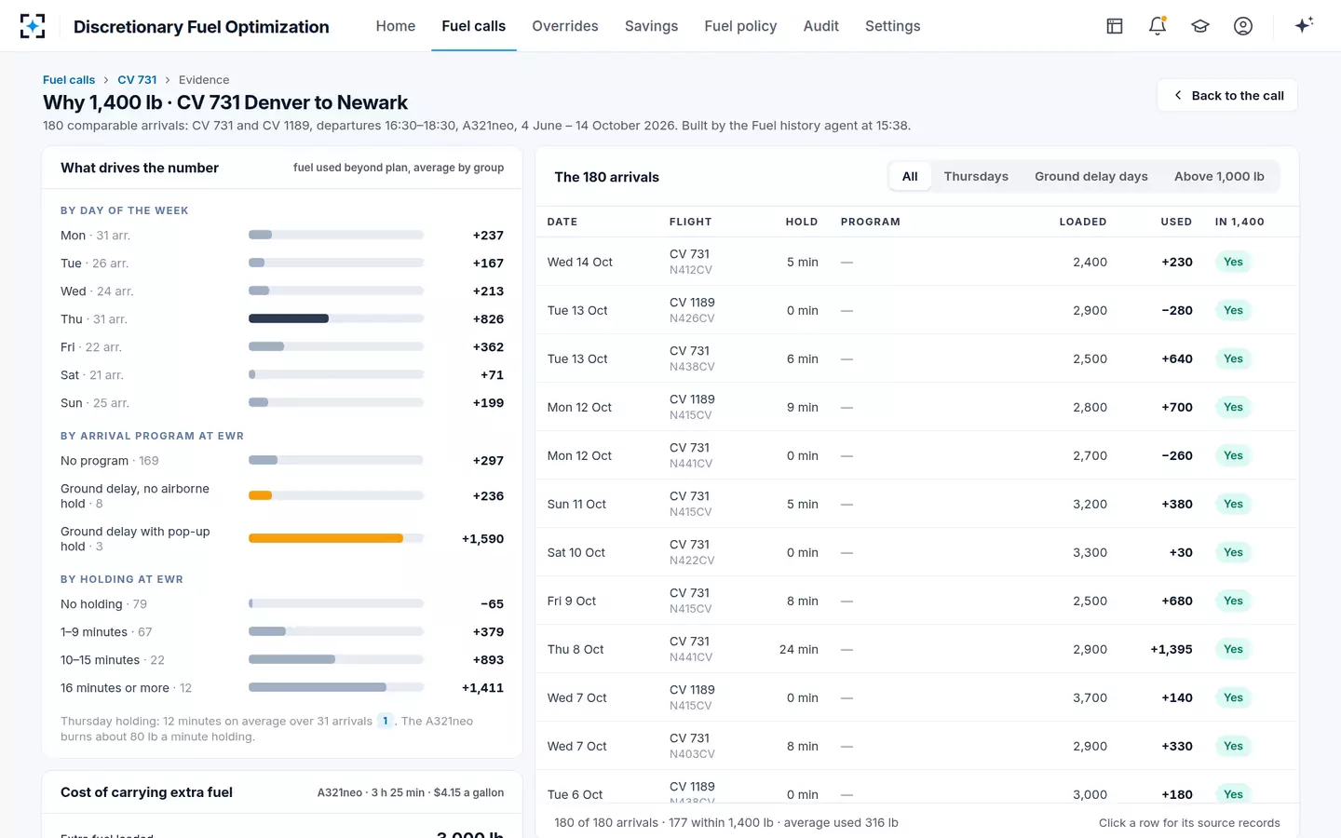
Task: Open citation badge 1 in Thursday holding note
Action: point(386,721)
